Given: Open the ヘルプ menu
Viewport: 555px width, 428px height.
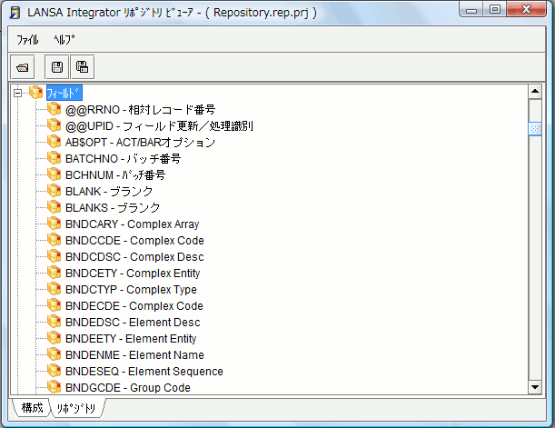Looking at the screenshot, I should tap(64, 39).
